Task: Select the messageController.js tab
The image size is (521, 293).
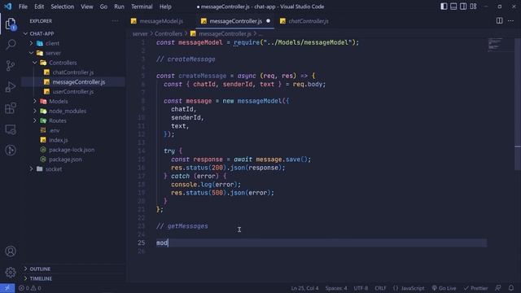Action: [235, 21]
